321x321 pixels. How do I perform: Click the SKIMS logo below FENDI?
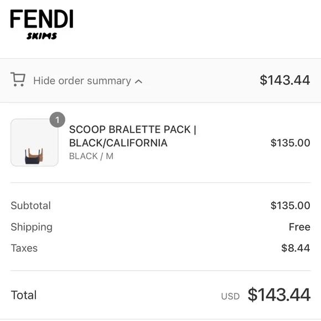(x=42, y=36)
